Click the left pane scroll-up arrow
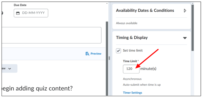Image resolution: width=202 pixels, height=98 pixels. point(107,3)
